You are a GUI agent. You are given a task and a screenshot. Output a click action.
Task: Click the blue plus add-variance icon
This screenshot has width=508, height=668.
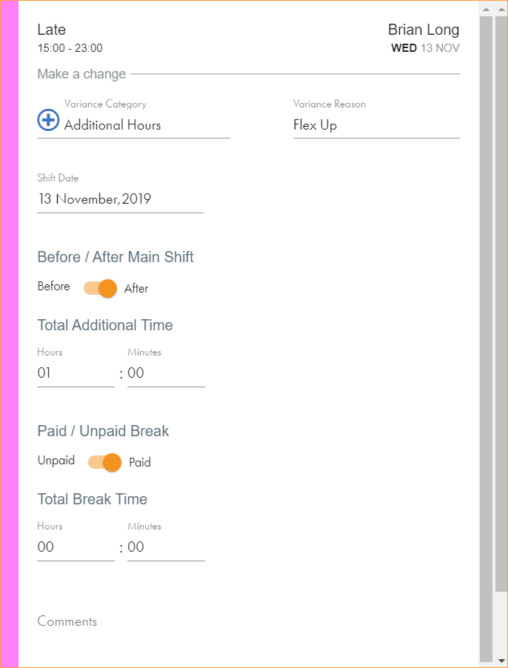[x=48, y=120]
